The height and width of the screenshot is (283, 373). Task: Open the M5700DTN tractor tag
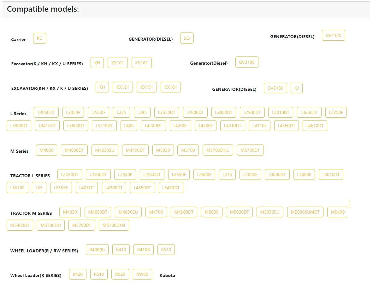(114, 226)
